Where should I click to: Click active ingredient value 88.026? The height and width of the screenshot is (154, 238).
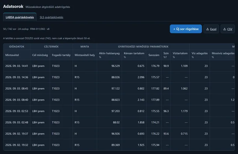115,77
